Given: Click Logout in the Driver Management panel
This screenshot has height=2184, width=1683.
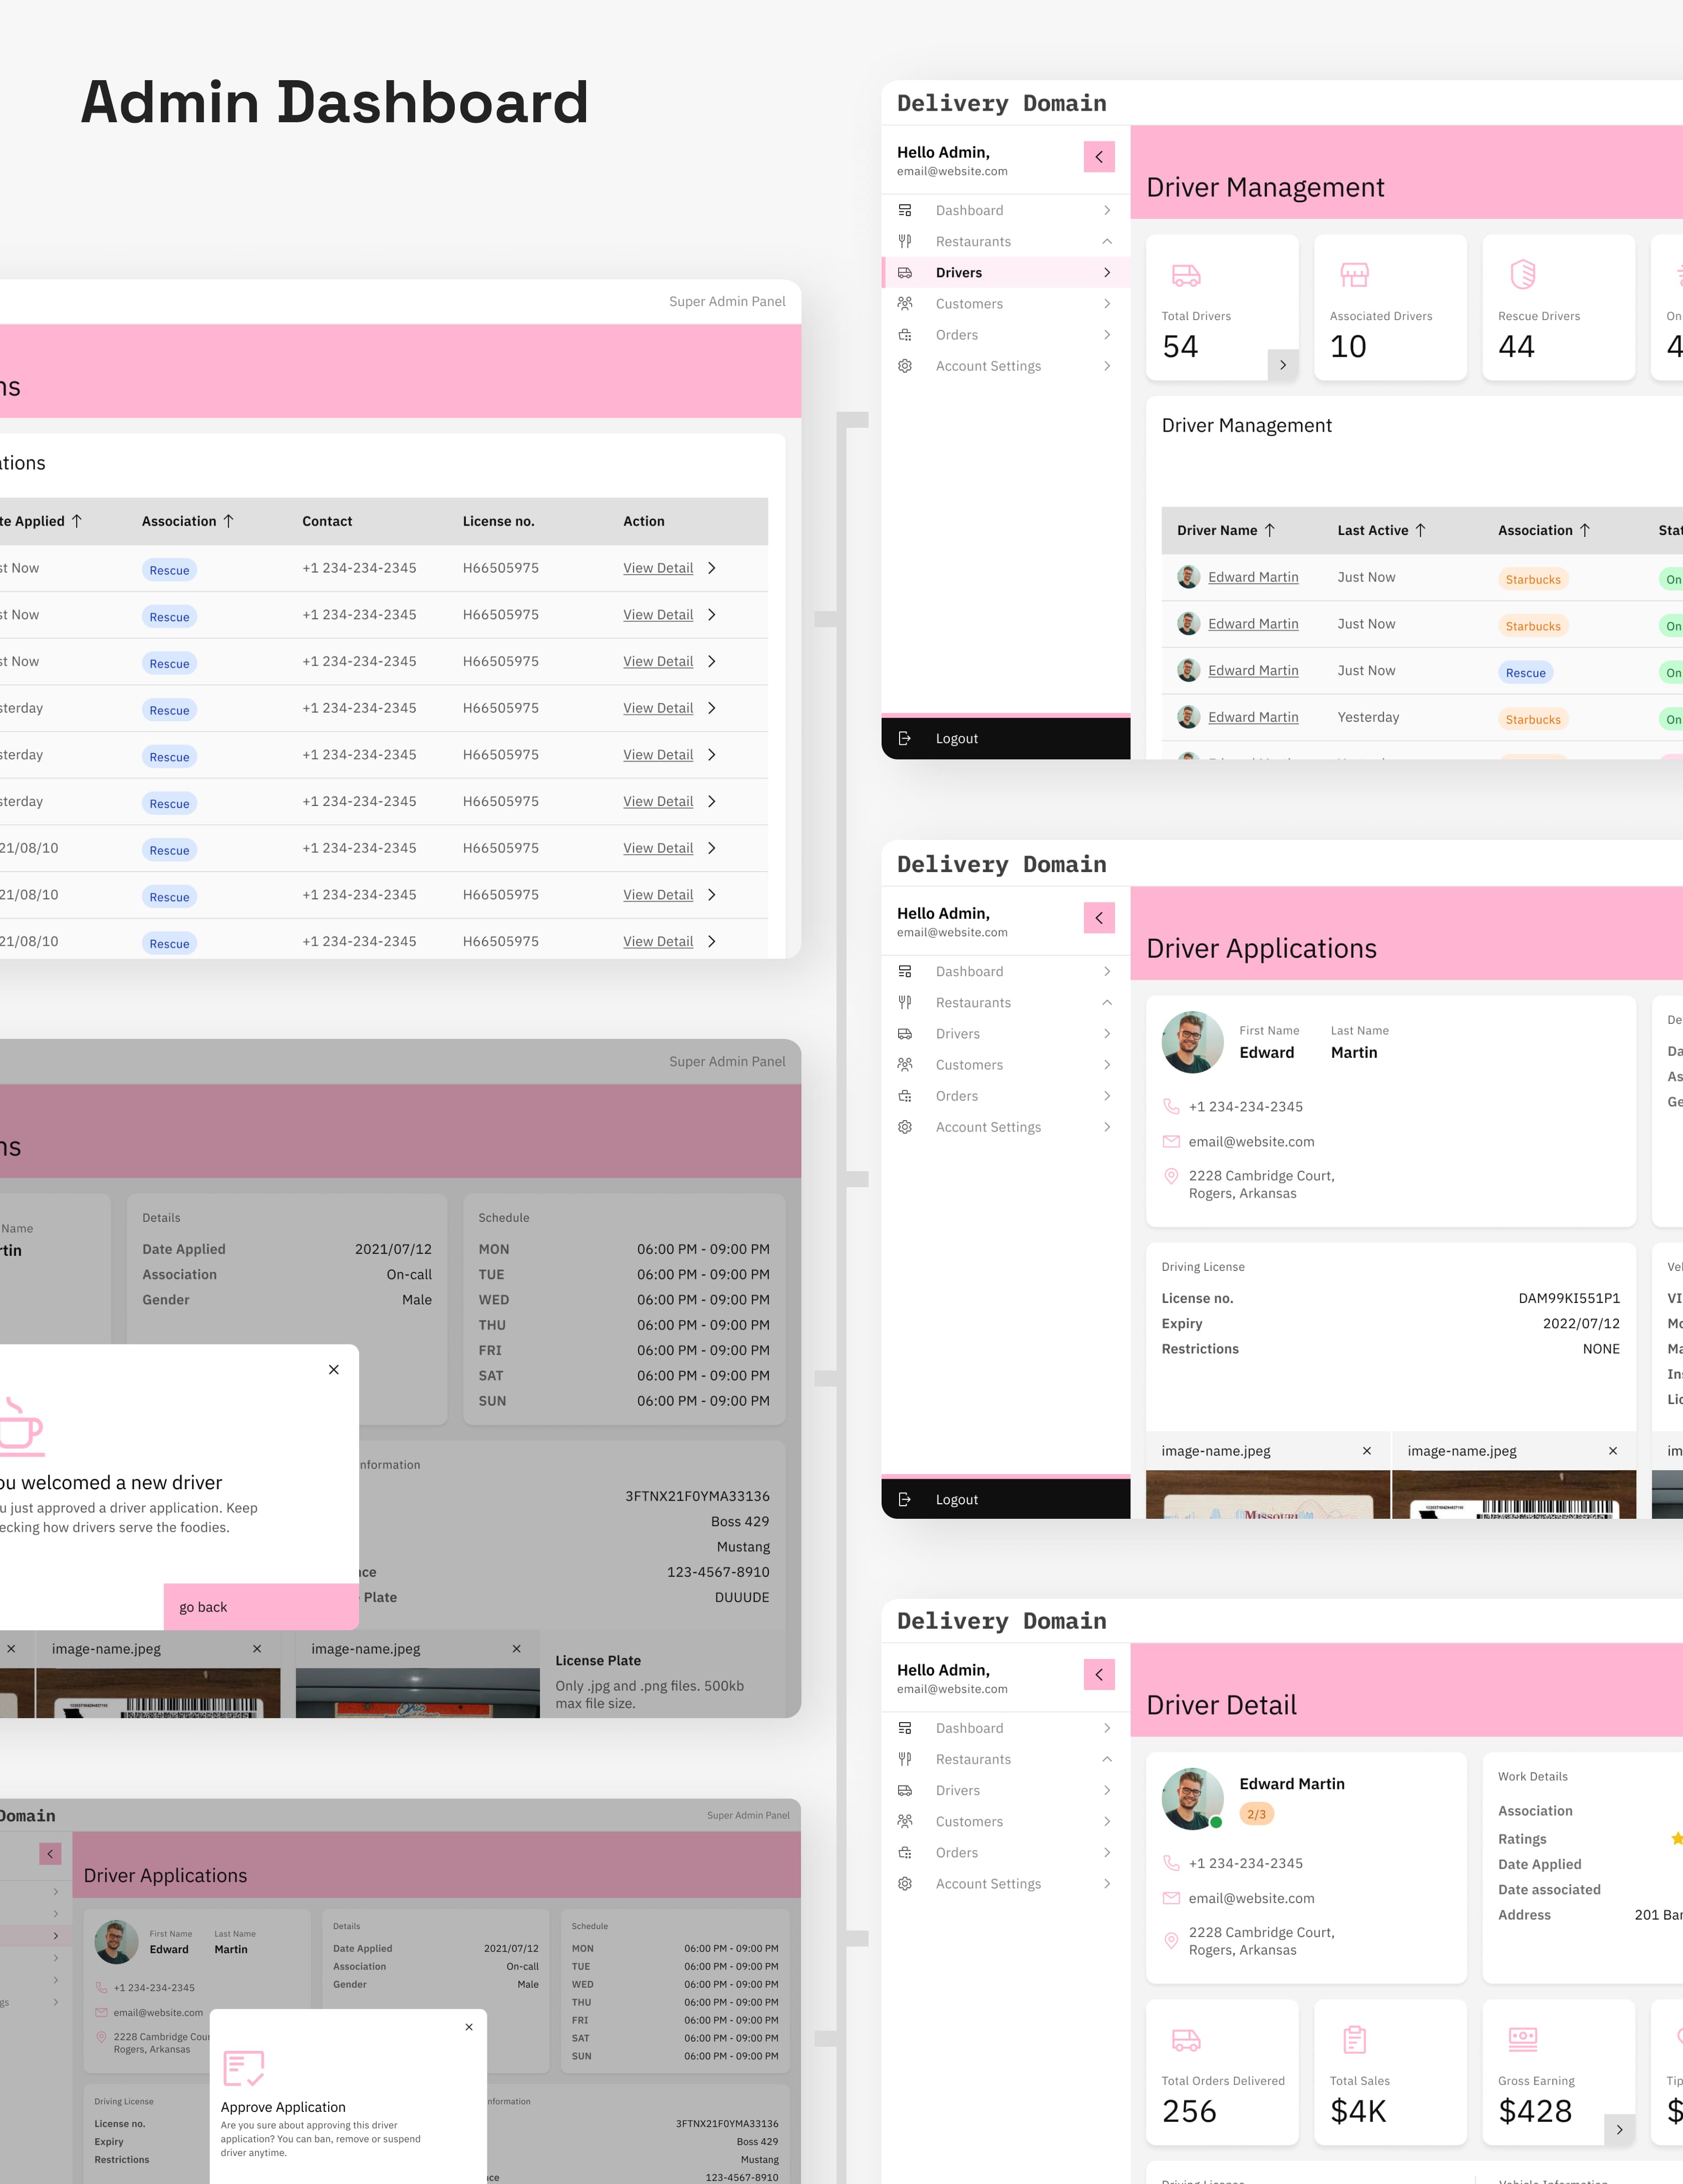Looking at the screenshot, I should [1006, 738].
